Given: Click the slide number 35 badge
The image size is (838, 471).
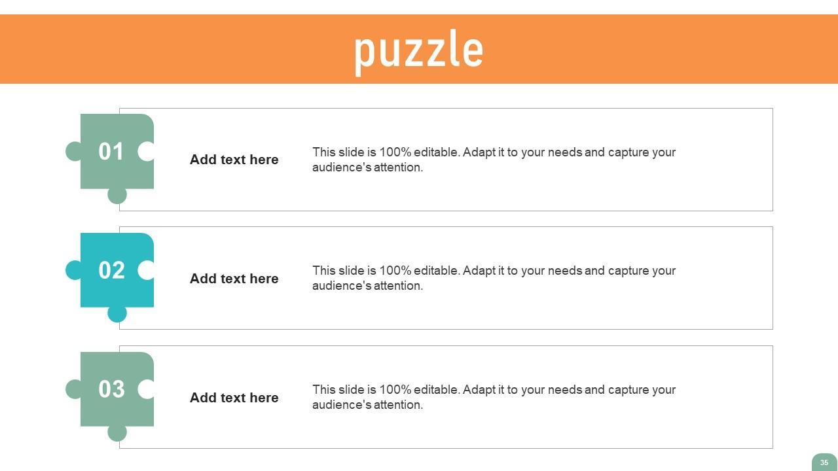Looking at the screenshot, I should coord(824,462).
